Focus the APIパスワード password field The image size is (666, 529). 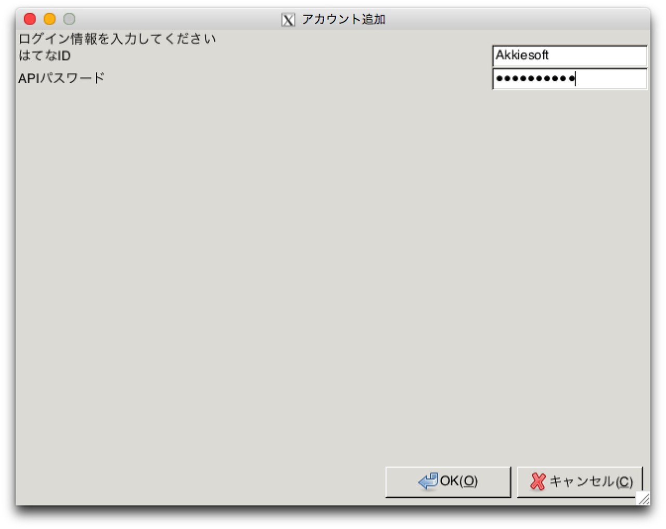569,79
